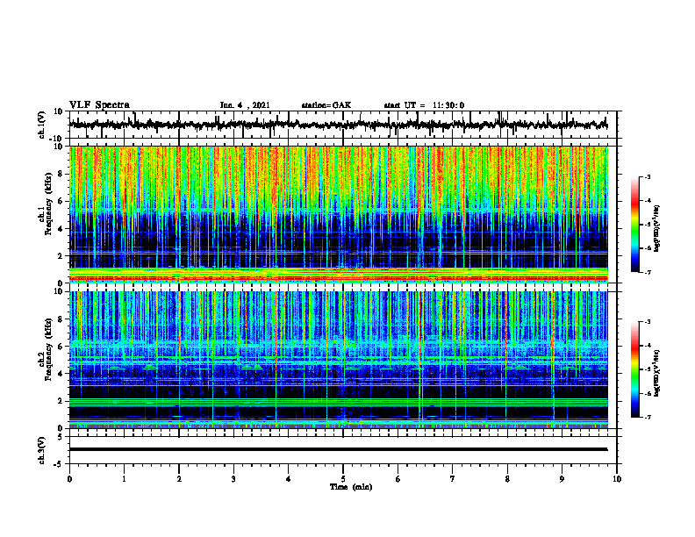The width and height of the screenshot is (695, 537).
Task: Click the "start UT = 11:30:0" header text
Action: [x=424, y=105]
